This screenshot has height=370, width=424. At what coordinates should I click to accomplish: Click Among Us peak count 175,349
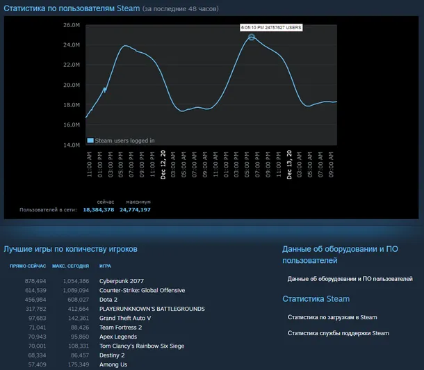click(79, 364)
